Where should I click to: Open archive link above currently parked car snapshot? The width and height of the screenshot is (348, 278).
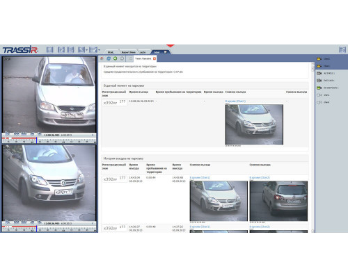tap(235, 101)
